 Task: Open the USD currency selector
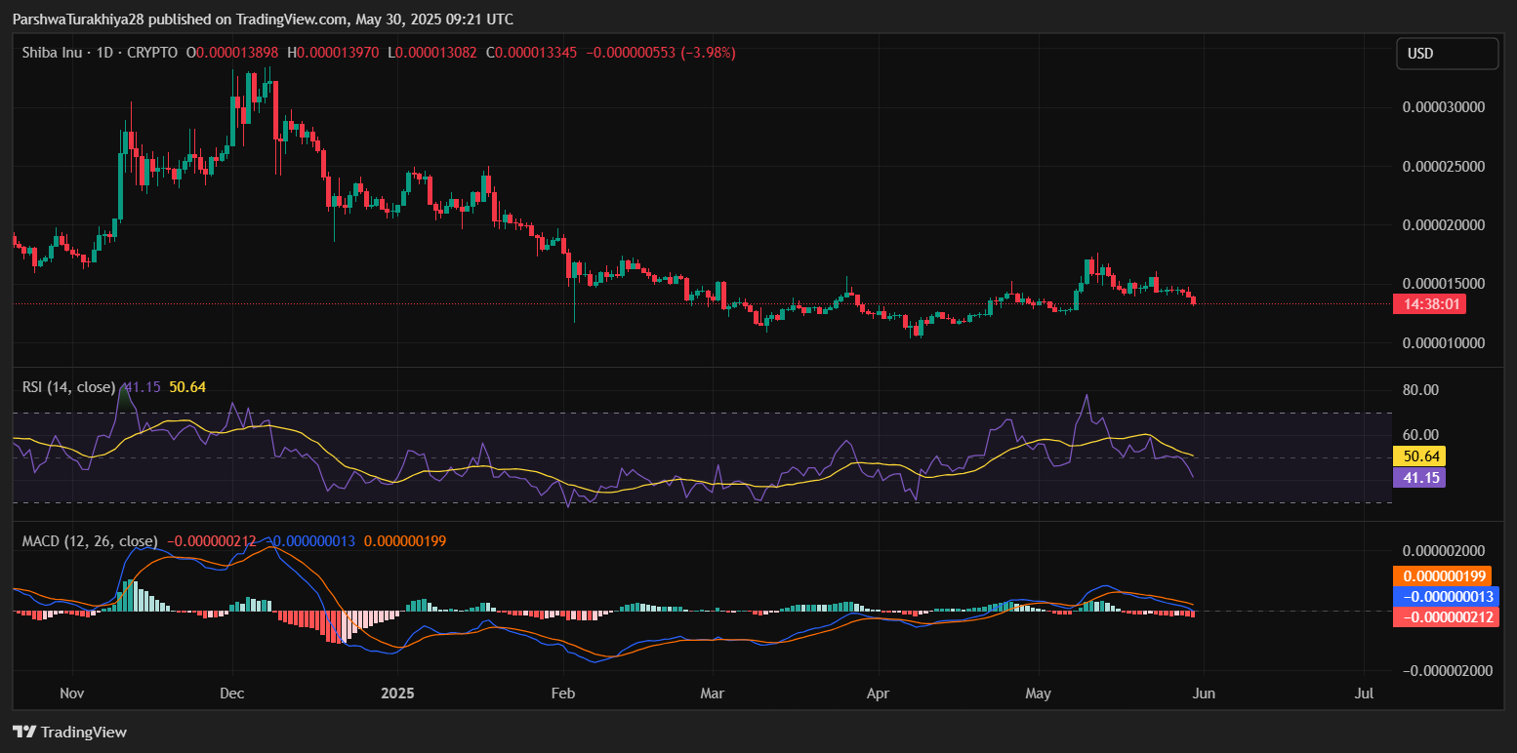(x=1447, y=54)
